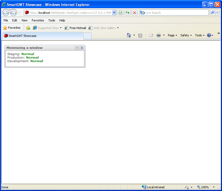Image resolution: width=222 pixels, height=191 pixels.
Task: Open the Free Hotmail link
Action: [75, 28]
